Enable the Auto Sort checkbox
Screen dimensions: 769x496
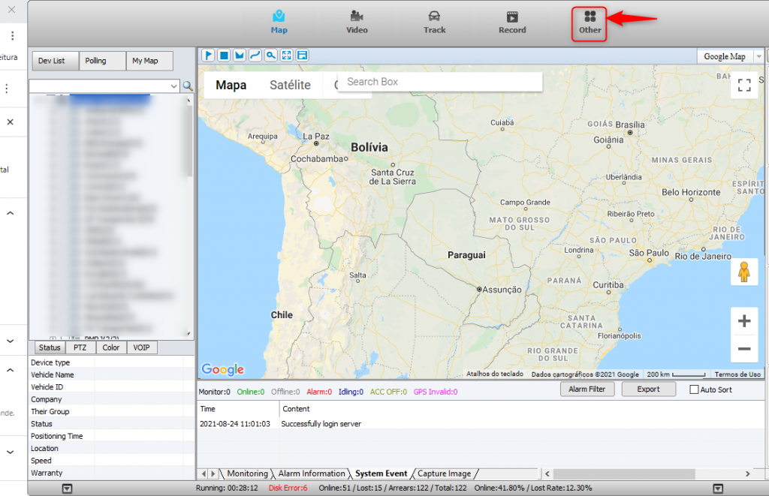coord(694,389)
